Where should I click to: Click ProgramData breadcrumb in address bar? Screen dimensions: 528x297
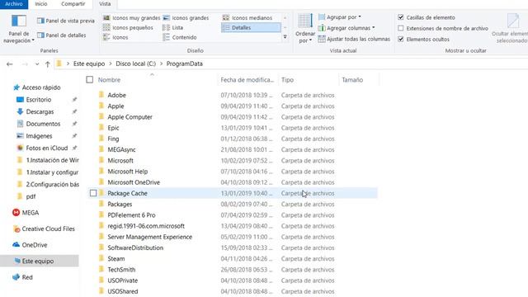click(185, 64)
